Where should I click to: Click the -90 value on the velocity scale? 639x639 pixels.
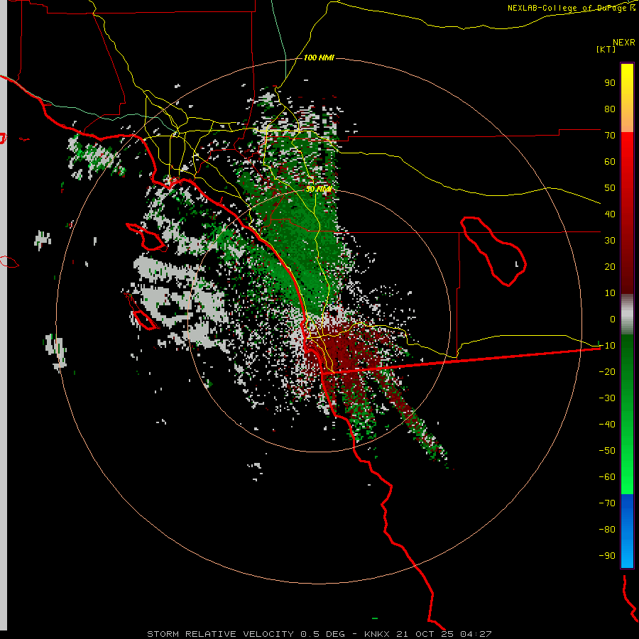point(607,556)
